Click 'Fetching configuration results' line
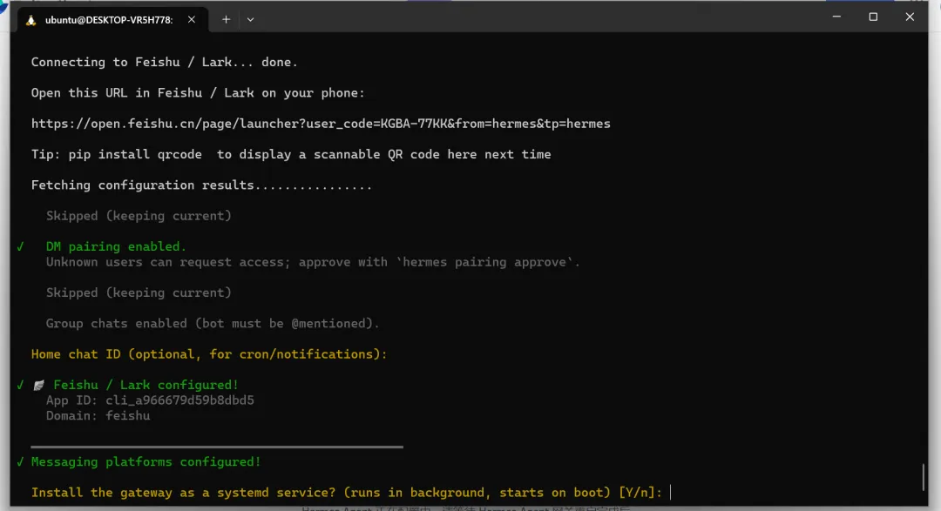Viewport: 941px width, 511px height. click(201, 185)
